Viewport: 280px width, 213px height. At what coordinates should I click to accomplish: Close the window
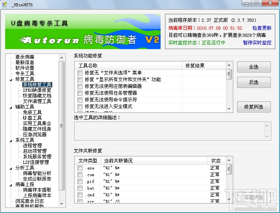(x=270, y=3)
